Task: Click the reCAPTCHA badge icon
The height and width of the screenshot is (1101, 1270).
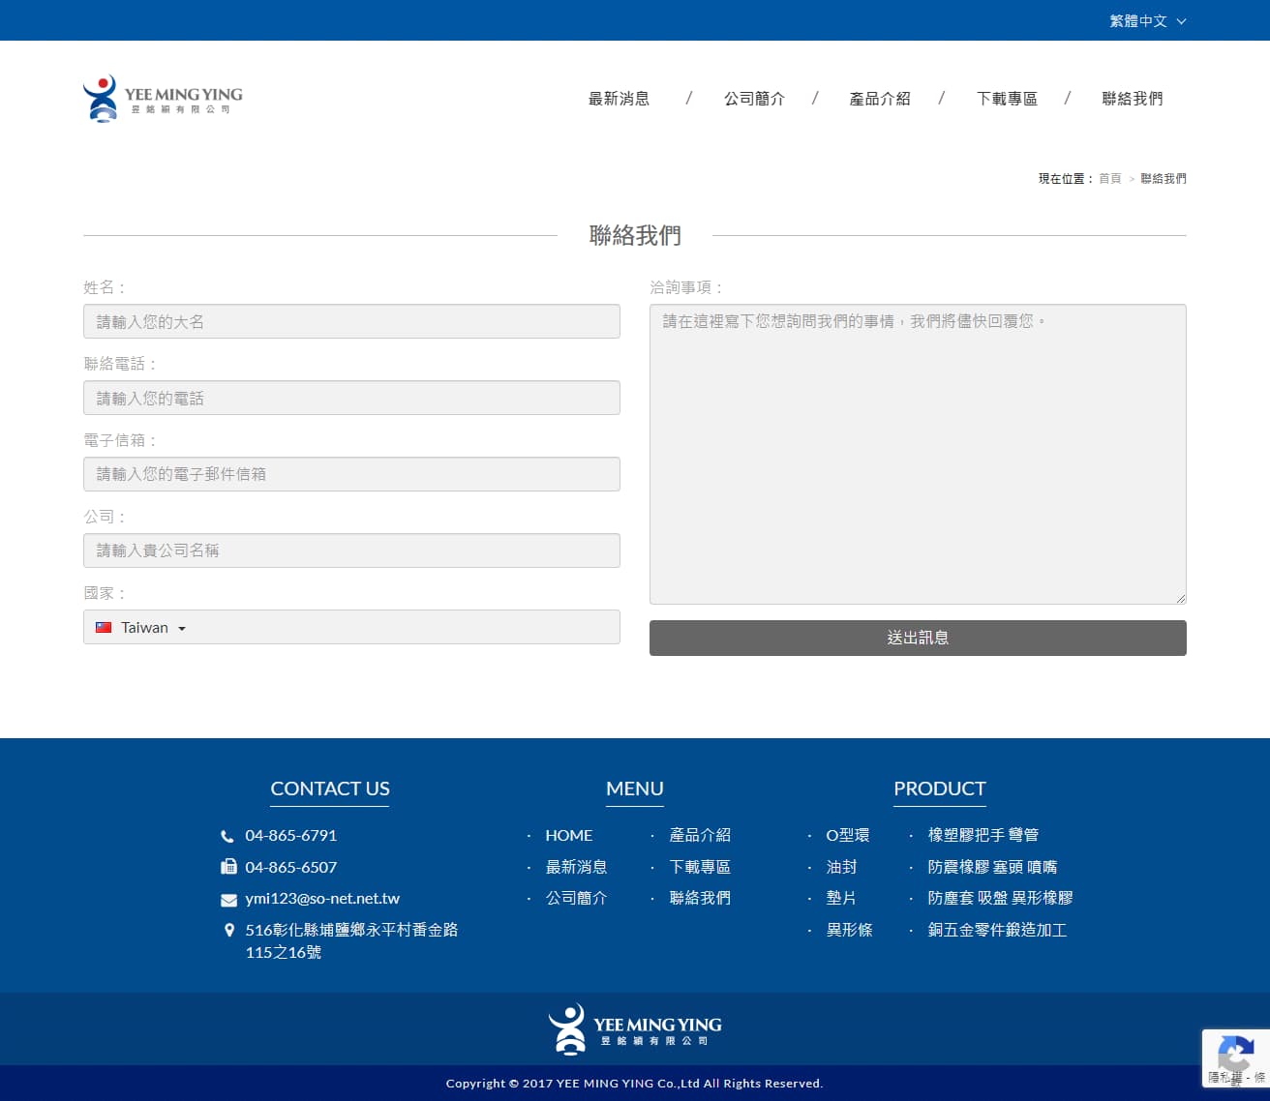Action: point(1235,1053)
